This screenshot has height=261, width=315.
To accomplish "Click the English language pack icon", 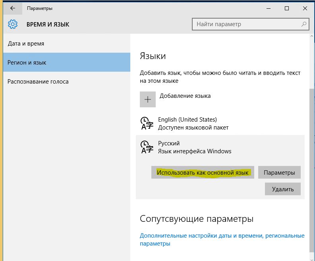I will click(x=147, y=124).
